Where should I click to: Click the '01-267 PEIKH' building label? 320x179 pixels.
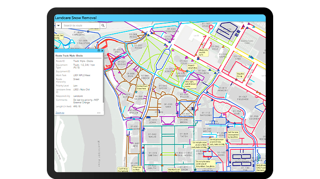[138, 47]
